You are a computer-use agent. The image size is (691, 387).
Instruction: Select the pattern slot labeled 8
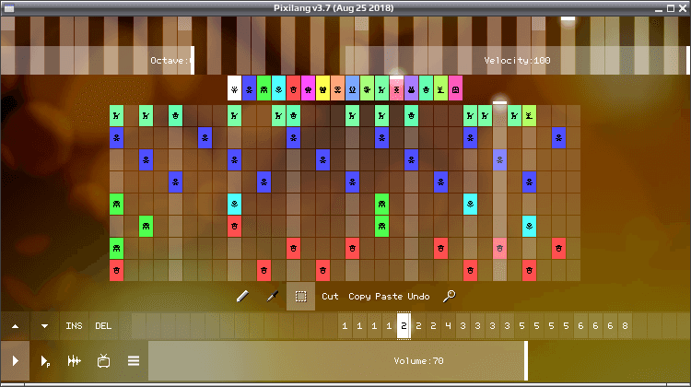625,326
